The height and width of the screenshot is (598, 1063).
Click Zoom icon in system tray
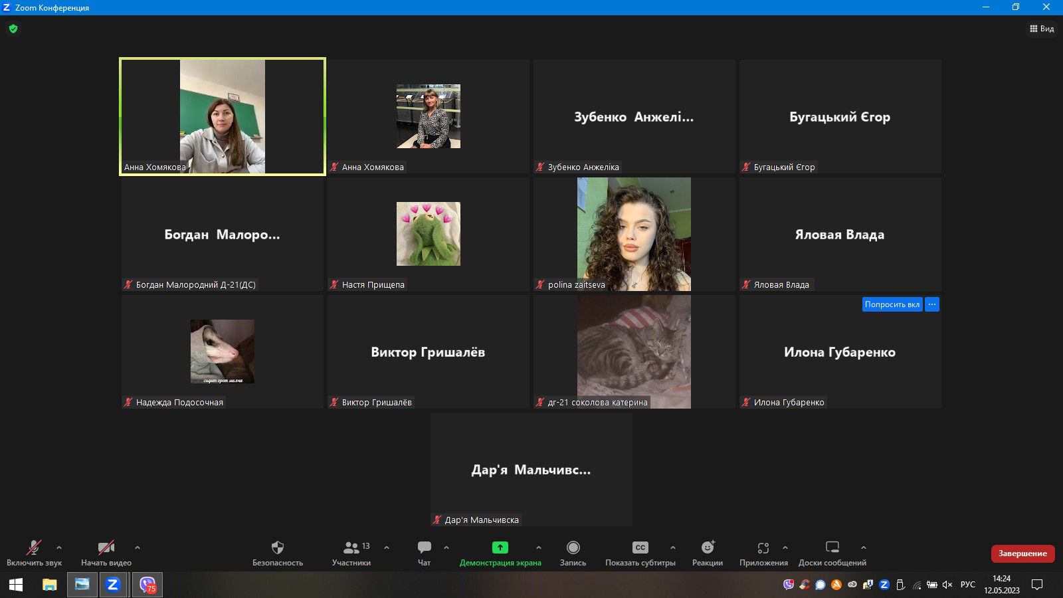click(884, 585)
